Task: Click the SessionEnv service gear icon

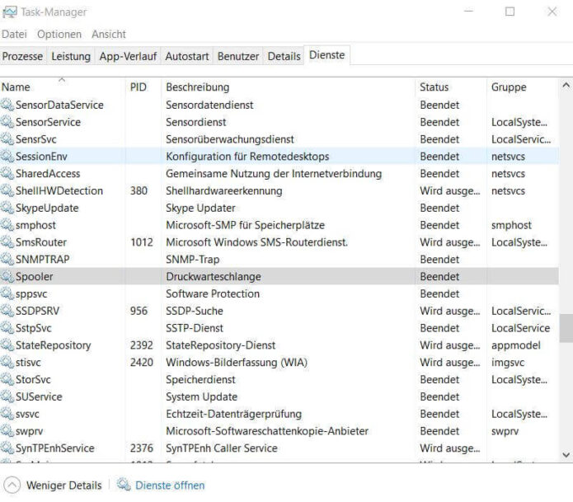Action: point(7,157)
